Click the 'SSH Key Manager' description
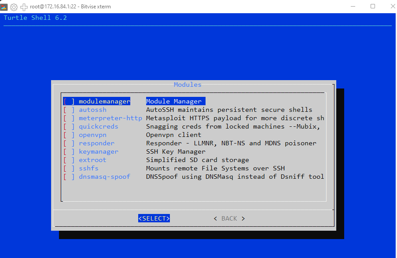Screen dimensions: 397x258 [x=176, y=151]
